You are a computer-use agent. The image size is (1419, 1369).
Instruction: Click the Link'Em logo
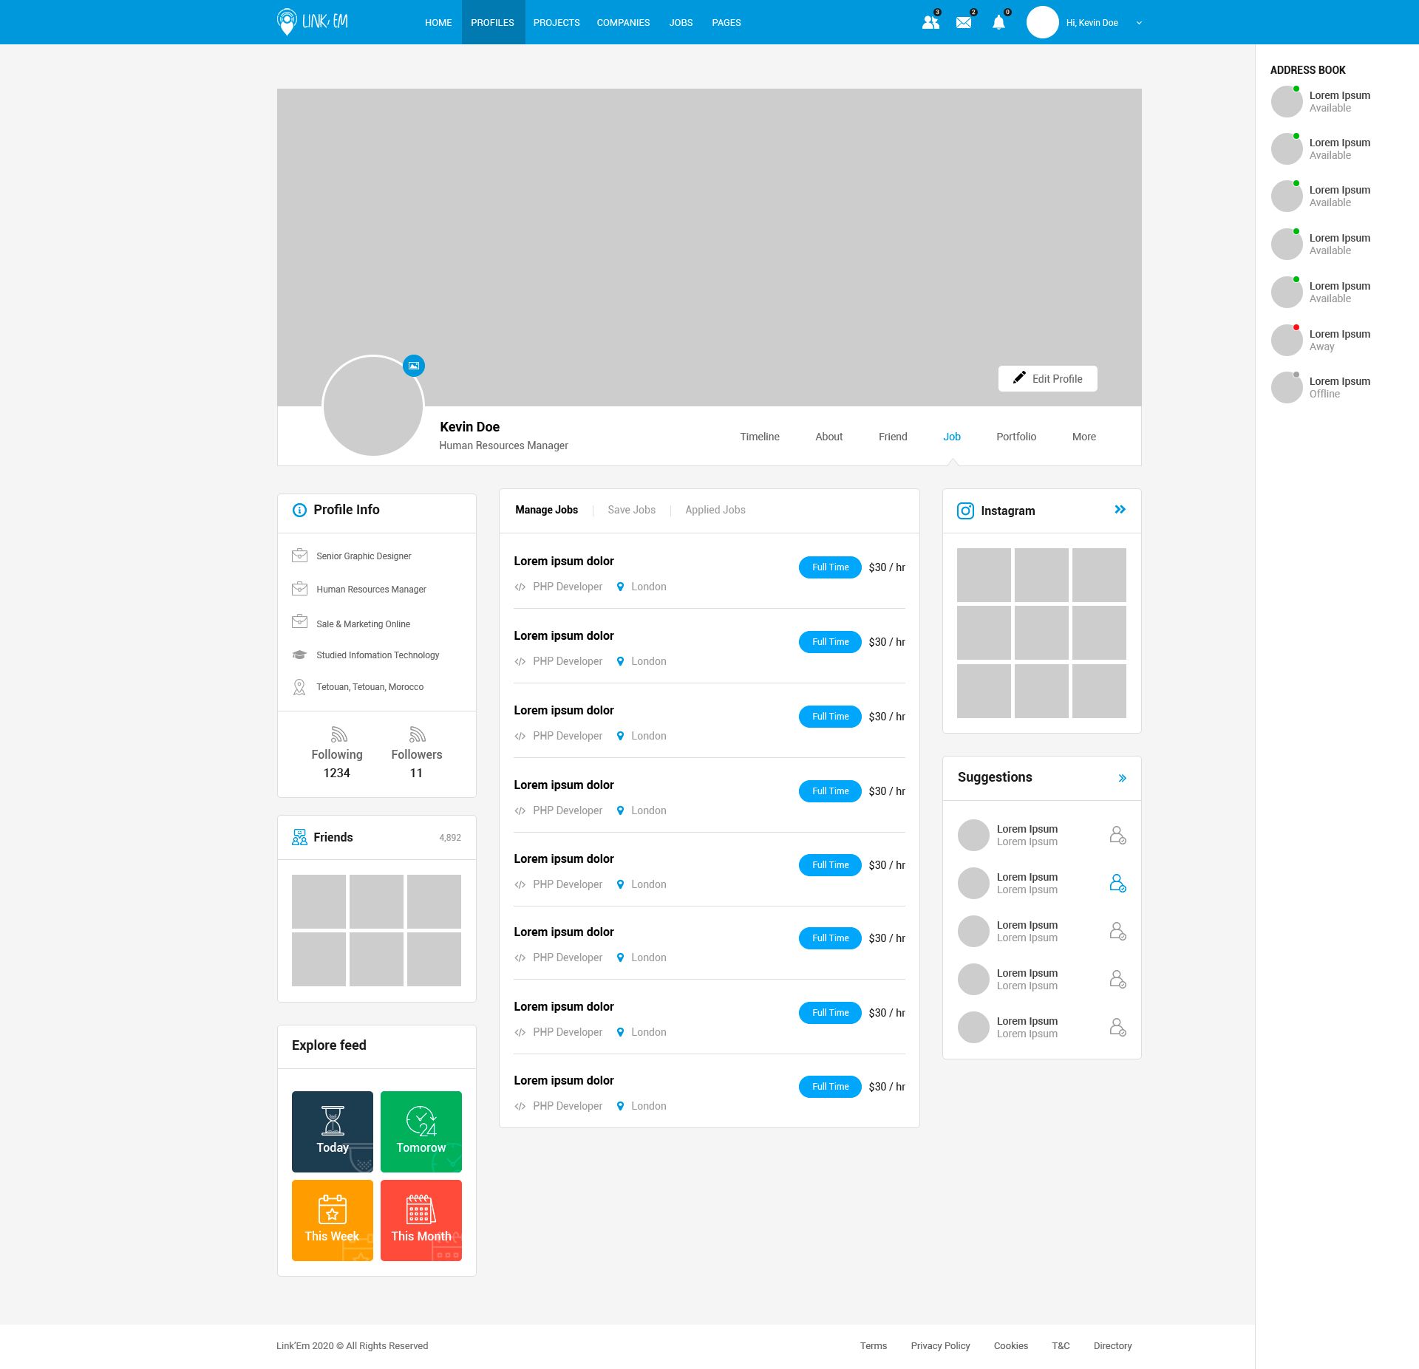click(x=313, y=21)
